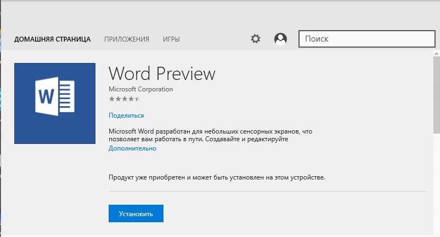The width and height of the screenshot is (440, 237).
Task: Click the Поделиться link
Action: point(126,115)
